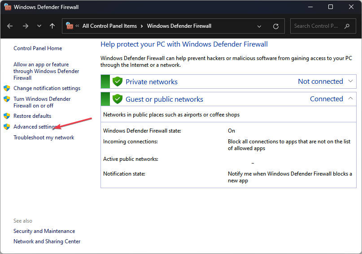Click the green shield icon for Private networks
The width and height of the screenshot is (362, 254).
pyautogui.click(x=117, y=82)
